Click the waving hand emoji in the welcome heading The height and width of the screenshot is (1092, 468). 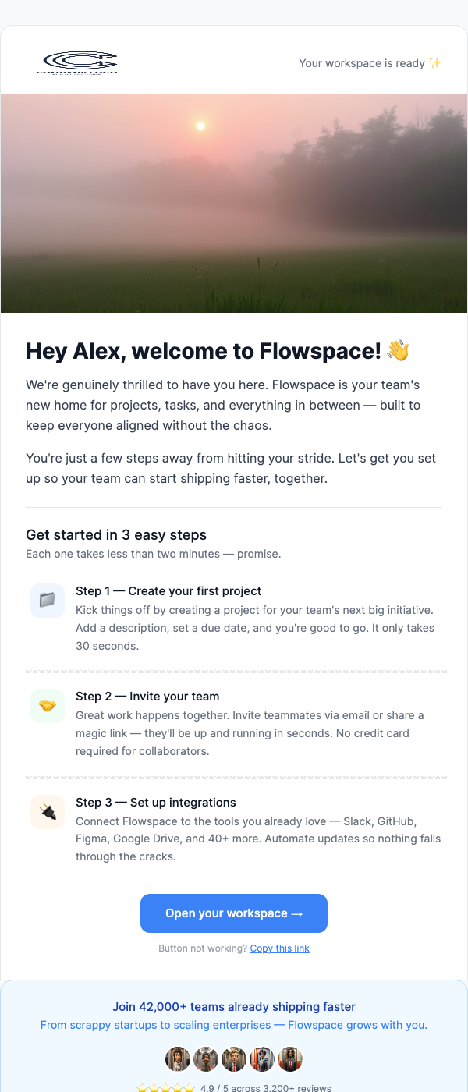pyautogui.click(x=399, y=351)
